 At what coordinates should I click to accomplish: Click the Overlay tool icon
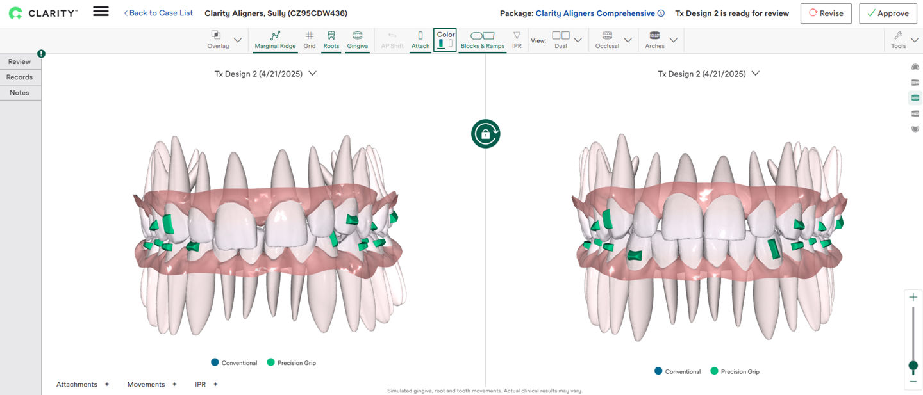(x=216, y=35)
